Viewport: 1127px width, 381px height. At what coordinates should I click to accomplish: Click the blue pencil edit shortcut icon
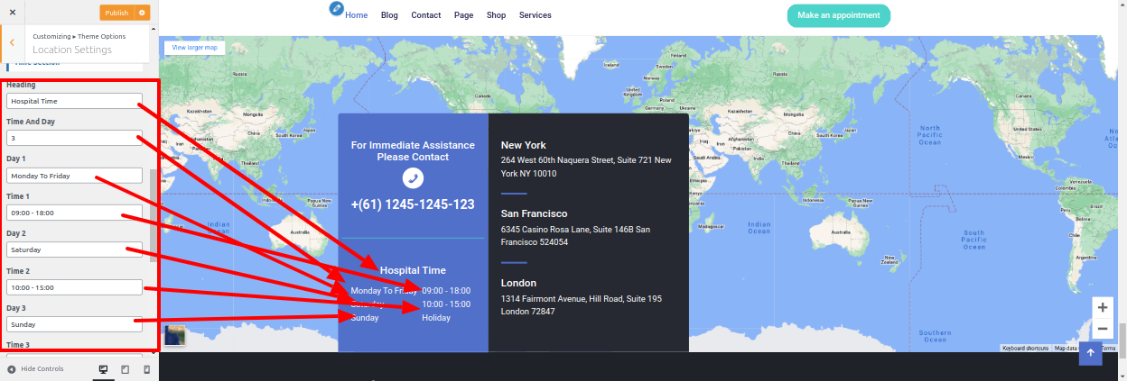[337, 8]
